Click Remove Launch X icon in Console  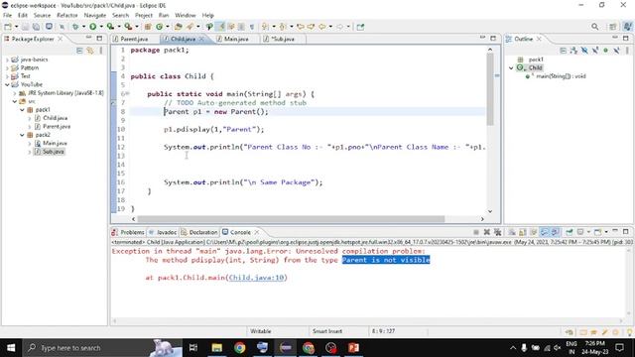pyautogui.click(x=487, y=232)
